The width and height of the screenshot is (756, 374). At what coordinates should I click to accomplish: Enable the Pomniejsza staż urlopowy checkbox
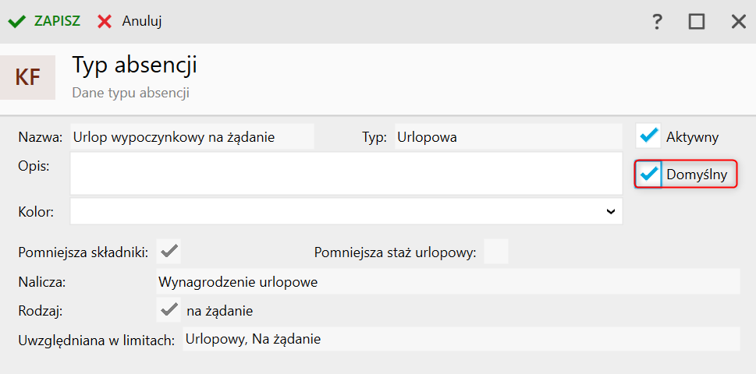pyautogui.click(x=496, y=252)
